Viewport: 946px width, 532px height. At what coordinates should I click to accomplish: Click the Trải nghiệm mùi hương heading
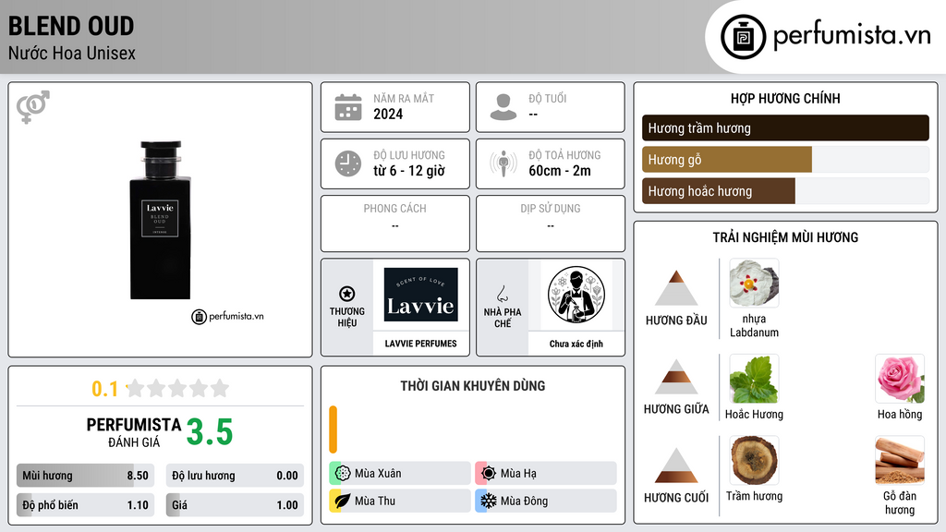(x=785, y=237)
